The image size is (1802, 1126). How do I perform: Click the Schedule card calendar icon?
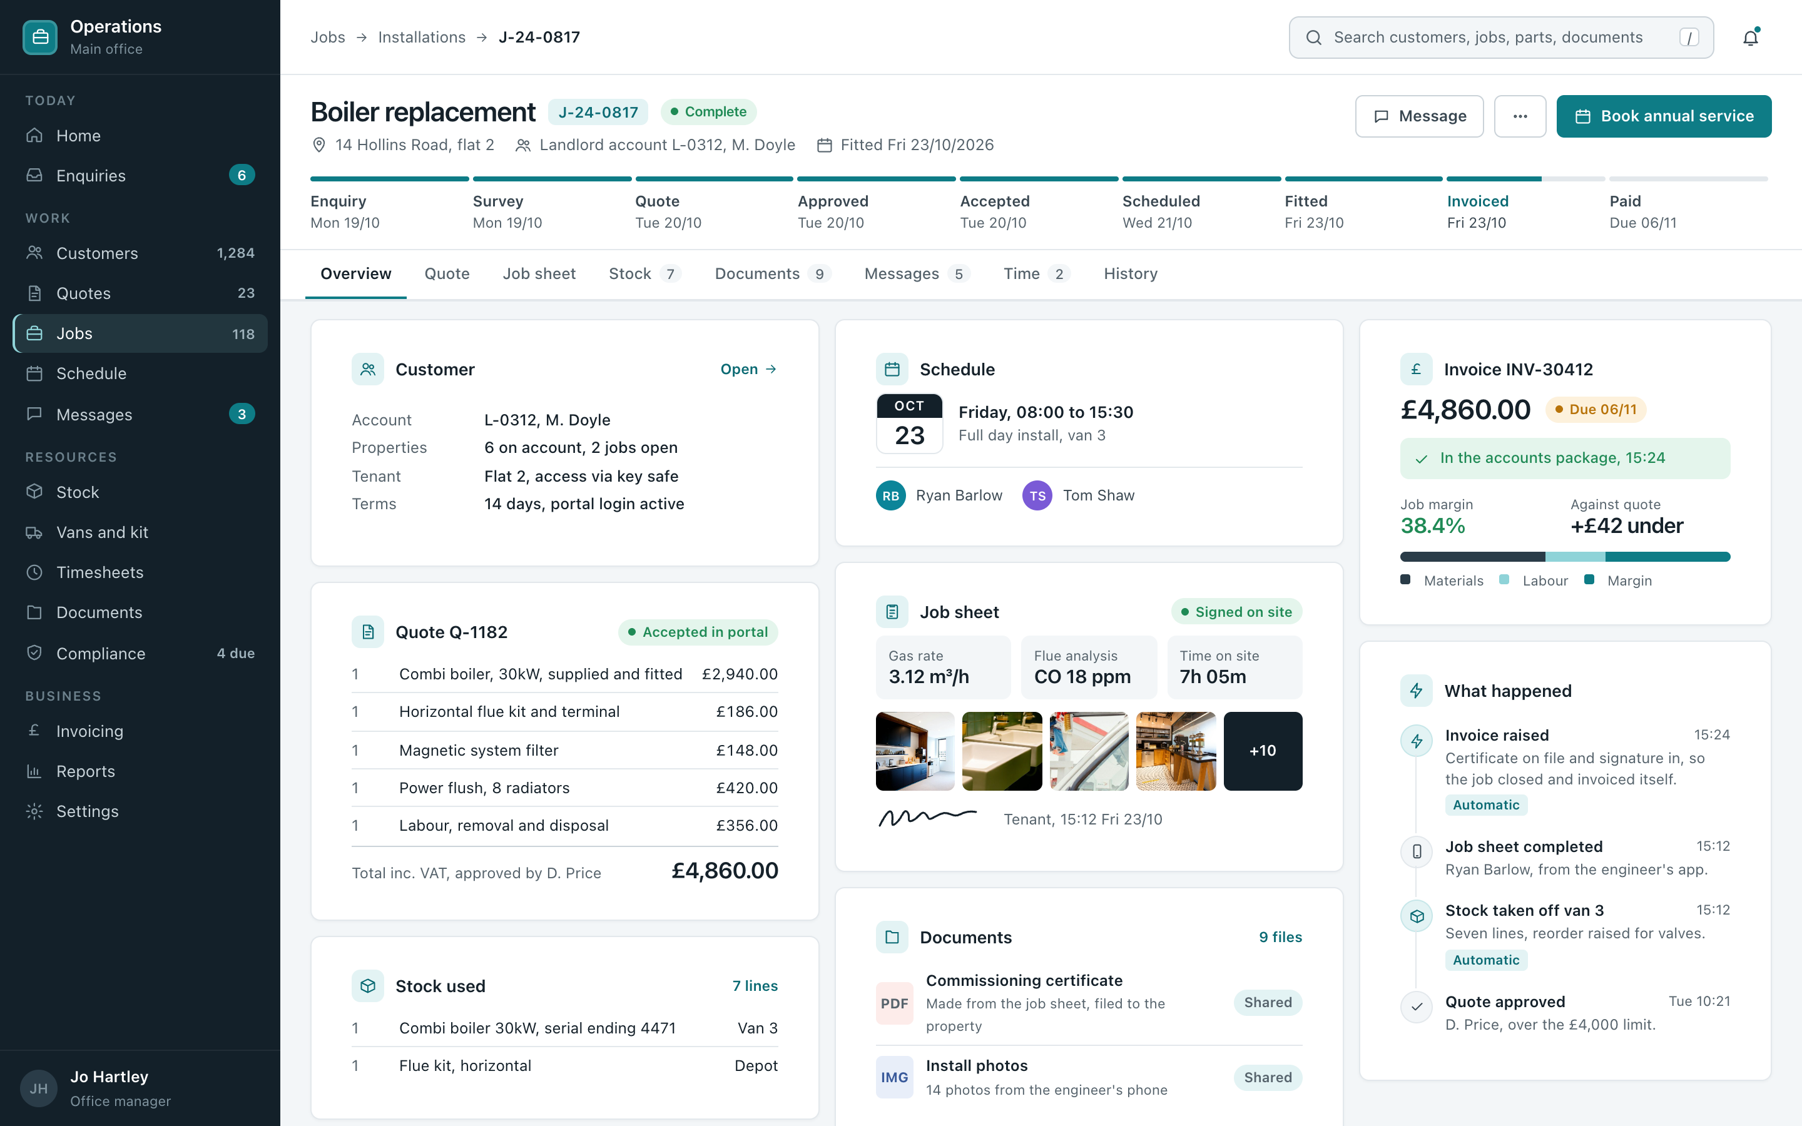tap(892, 369)
